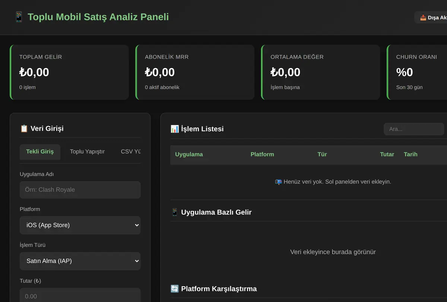Click the "Veri ekleyince burada görünür" placeholder text

tap(333, 252)
